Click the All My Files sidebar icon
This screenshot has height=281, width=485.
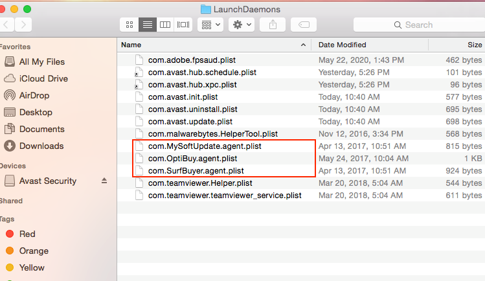click(x=10, y=62)
